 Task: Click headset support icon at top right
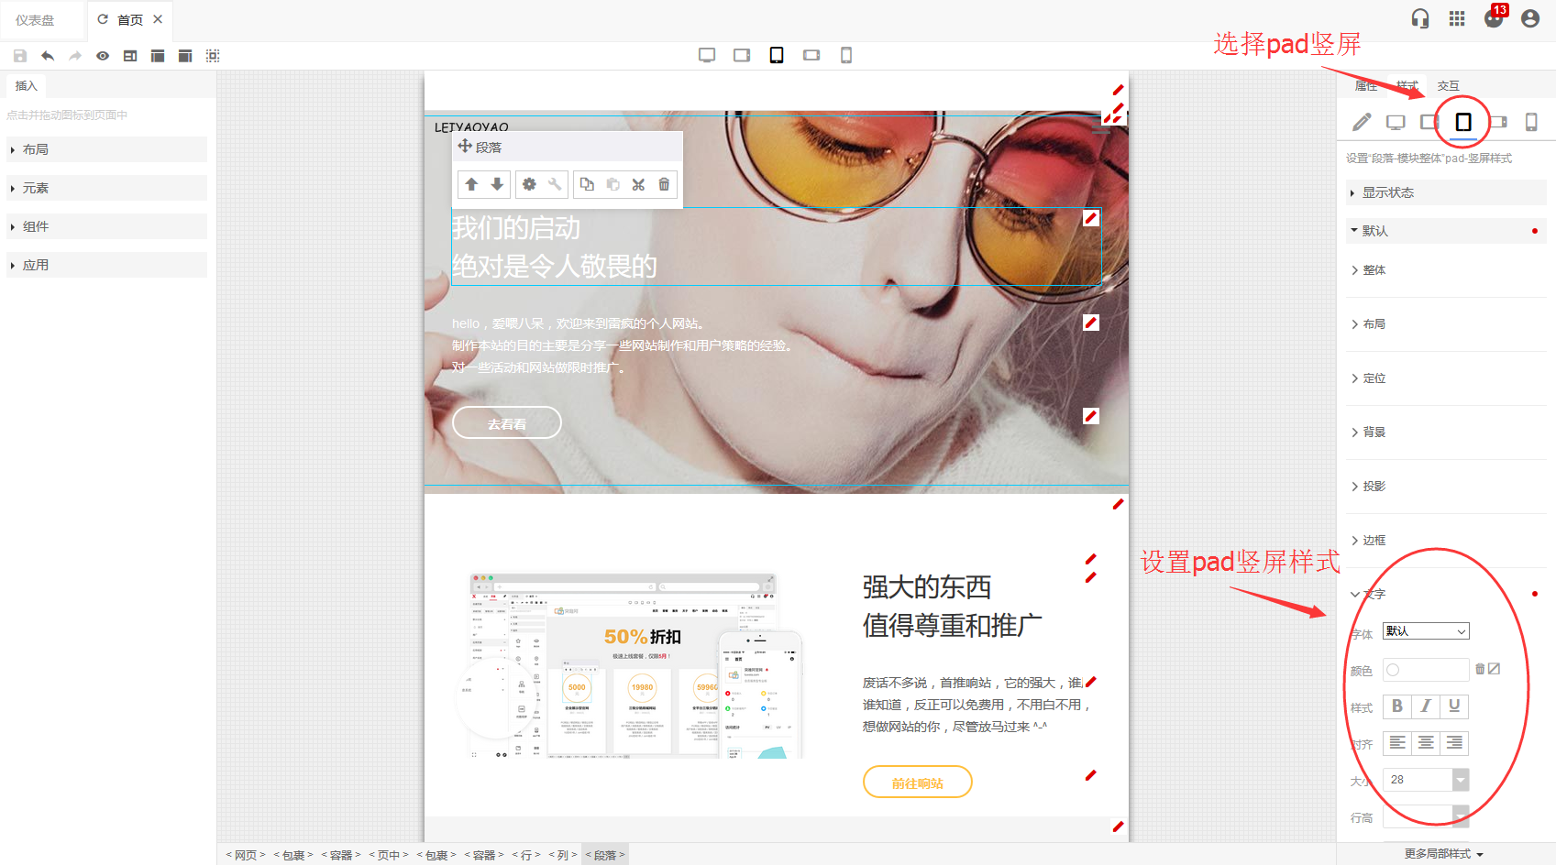[x=1420, y=18]
